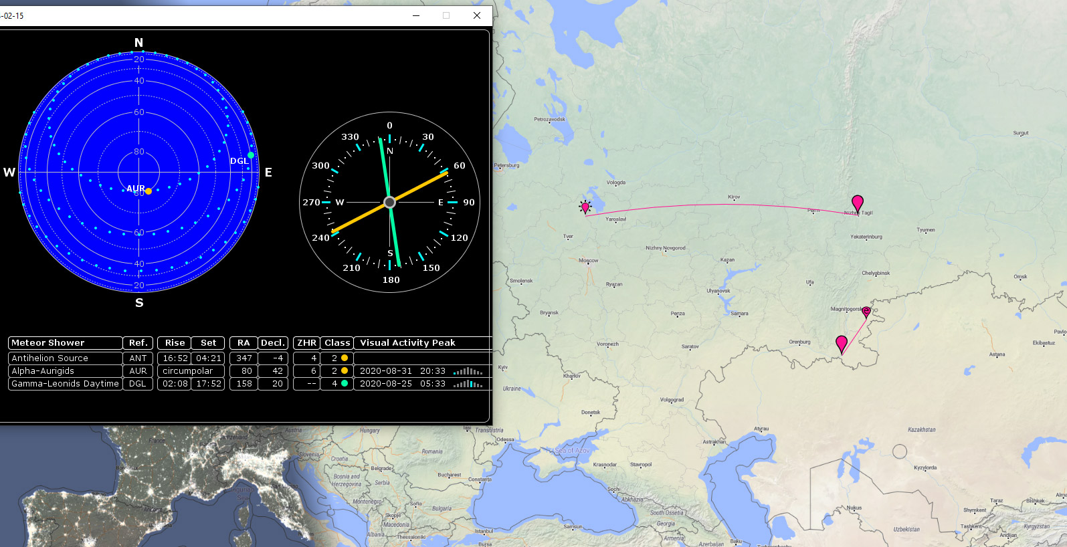1067x547 pixels.
Task: Click the 'ANT' reference cell
Action: click(138, 358)
